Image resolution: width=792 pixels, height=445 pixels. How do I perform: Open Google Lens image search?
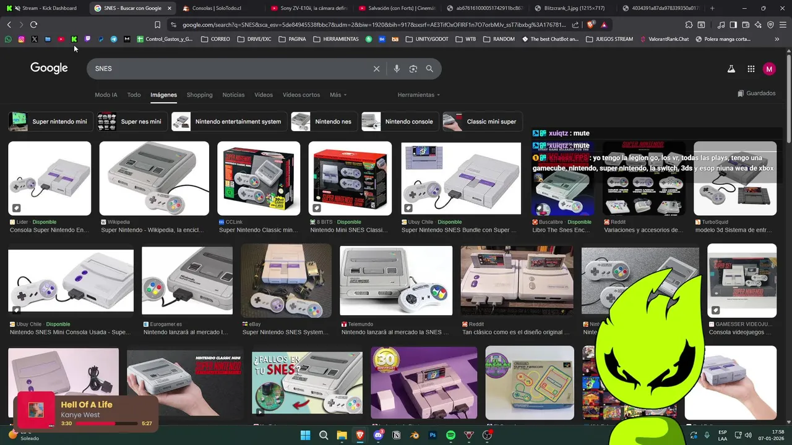point(413,69)
